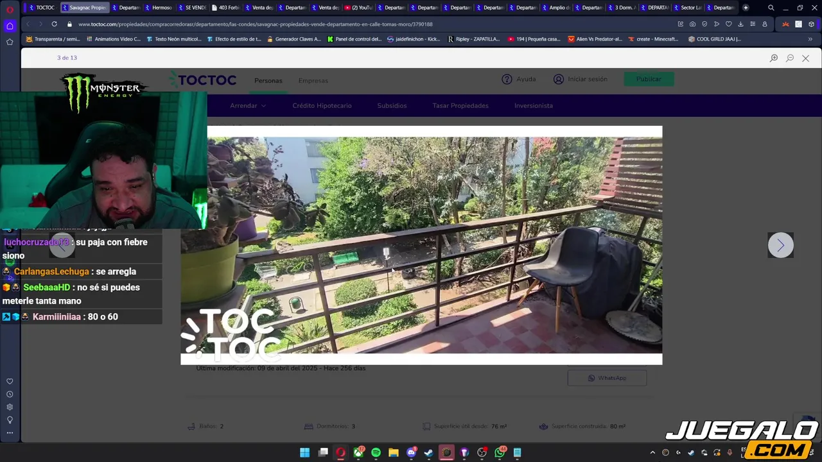Switch to the (2) YouTube browser tab
822x462 pixels.
tap(359, 8)
